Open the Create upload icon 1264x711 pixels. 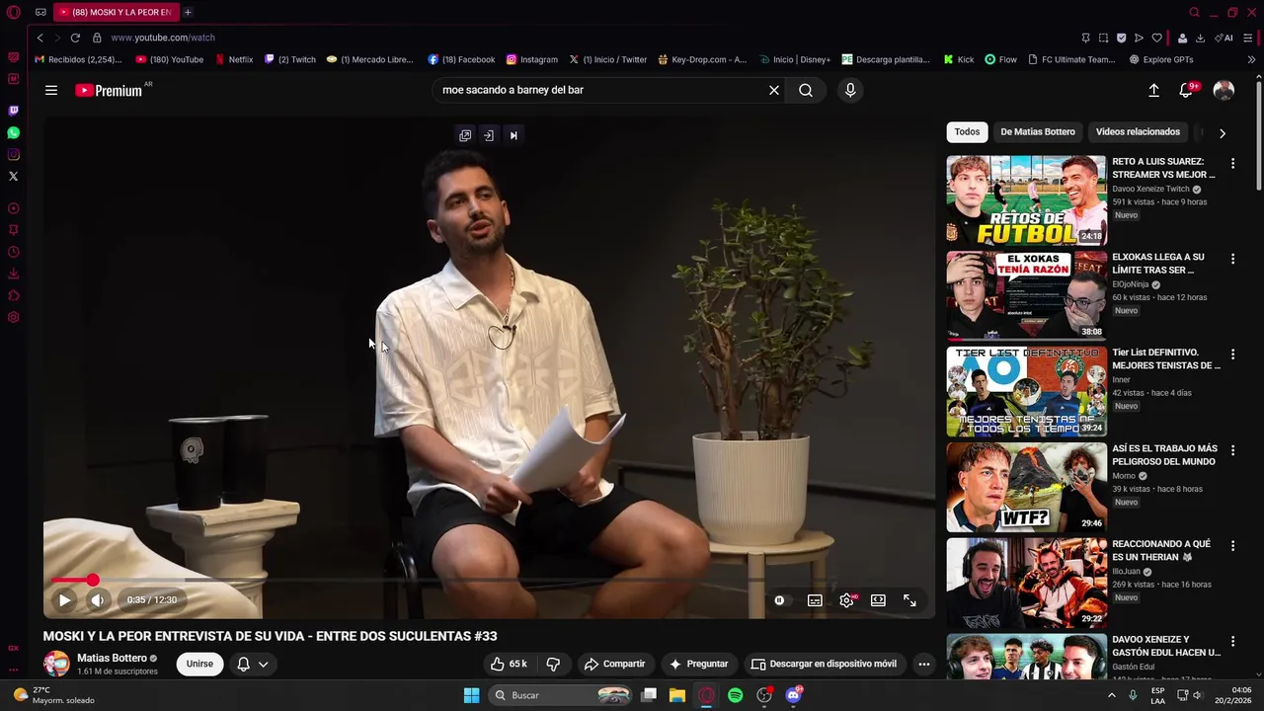pyautogui.click(x=1153, y=90)
